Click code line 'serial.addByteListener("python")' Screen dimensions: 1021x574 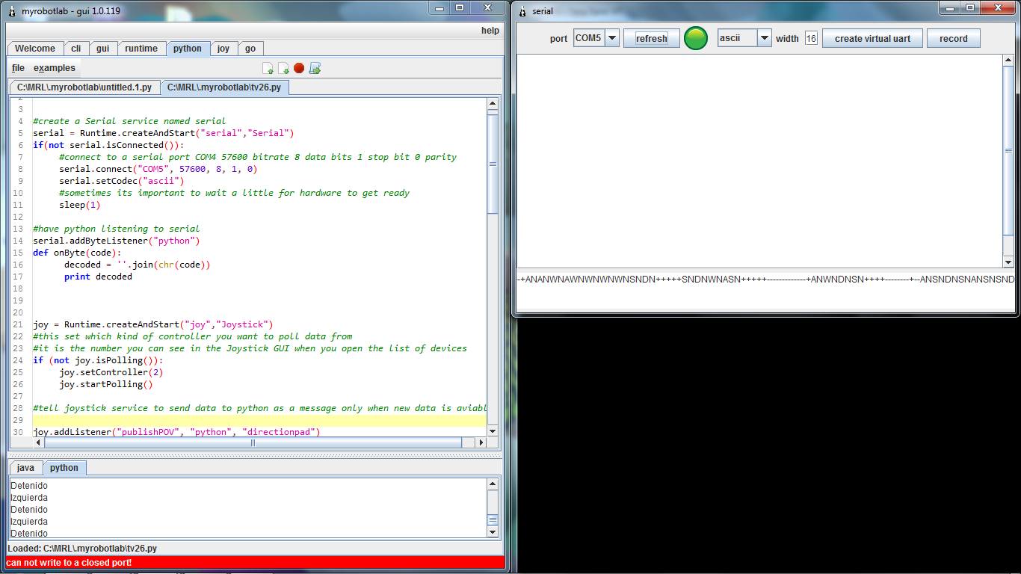click(x=117, y=241)
